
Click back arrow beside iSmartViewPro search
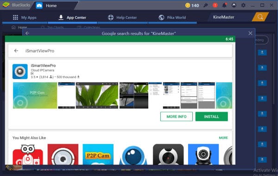16,51
